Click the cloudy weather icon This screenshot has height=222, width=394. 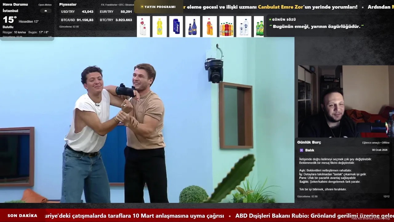(x=46, y=11)
